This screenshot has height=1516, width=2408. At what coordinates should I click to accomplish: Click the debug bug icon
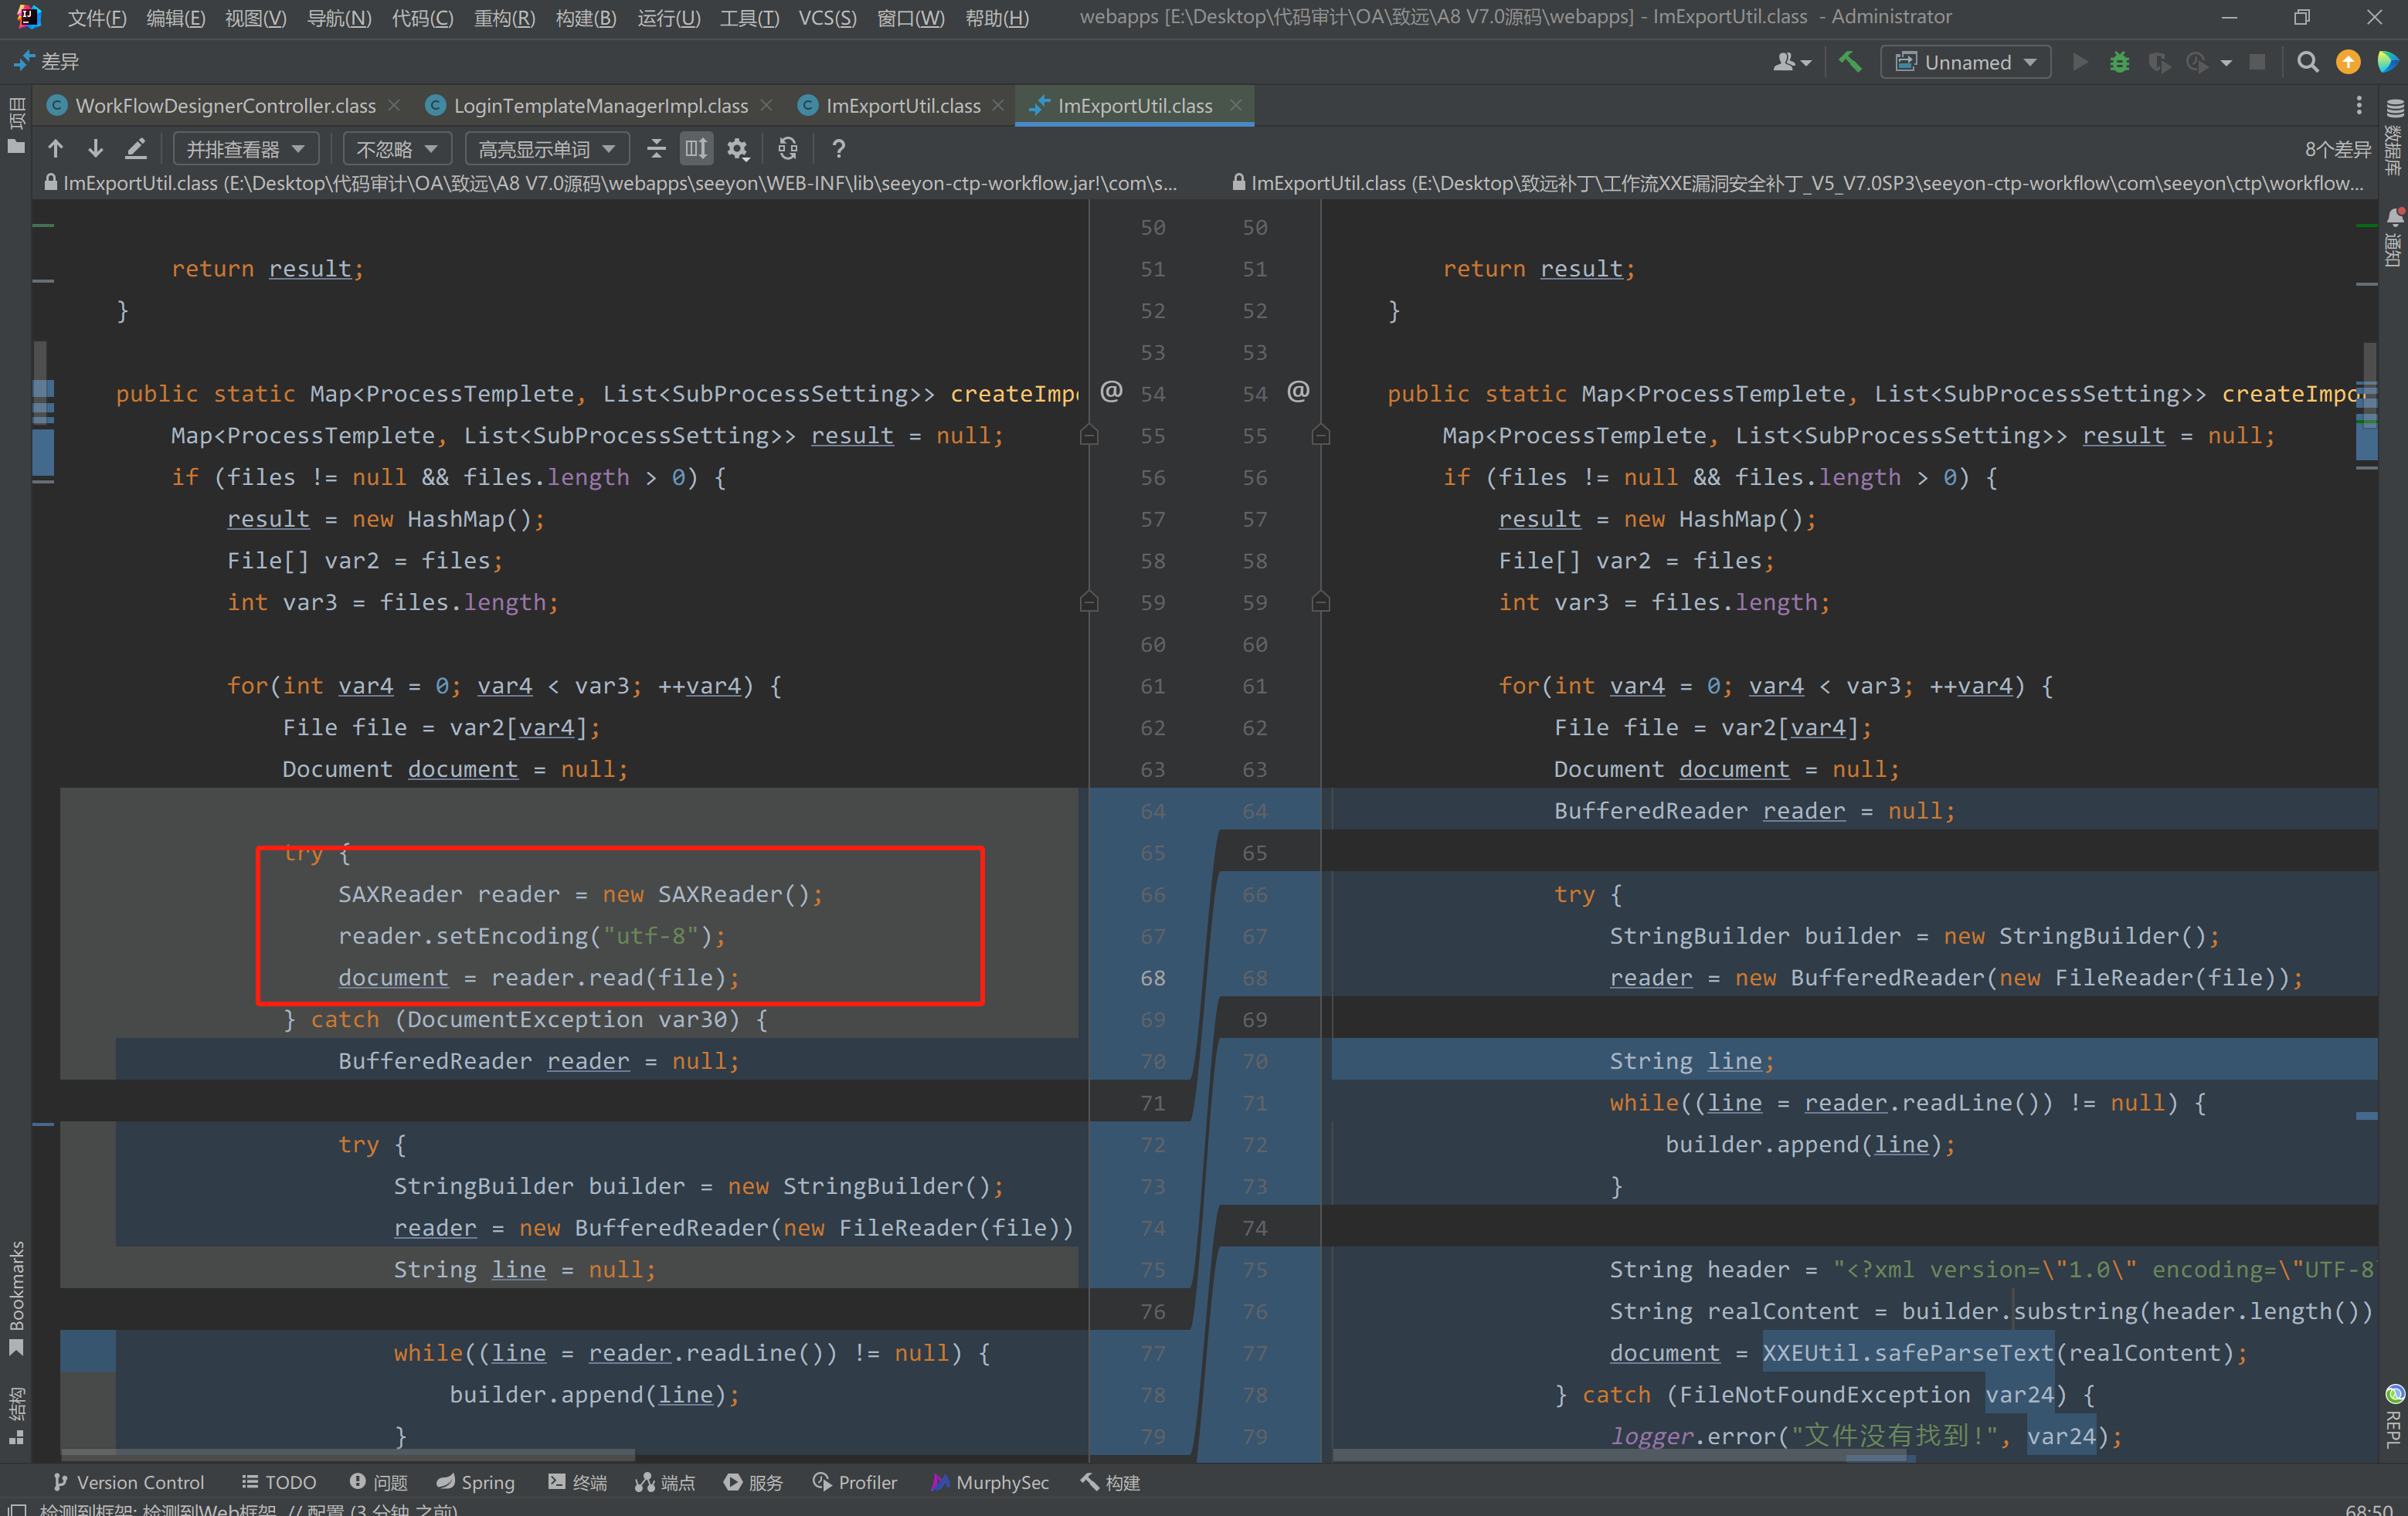tap(2119, 62)
